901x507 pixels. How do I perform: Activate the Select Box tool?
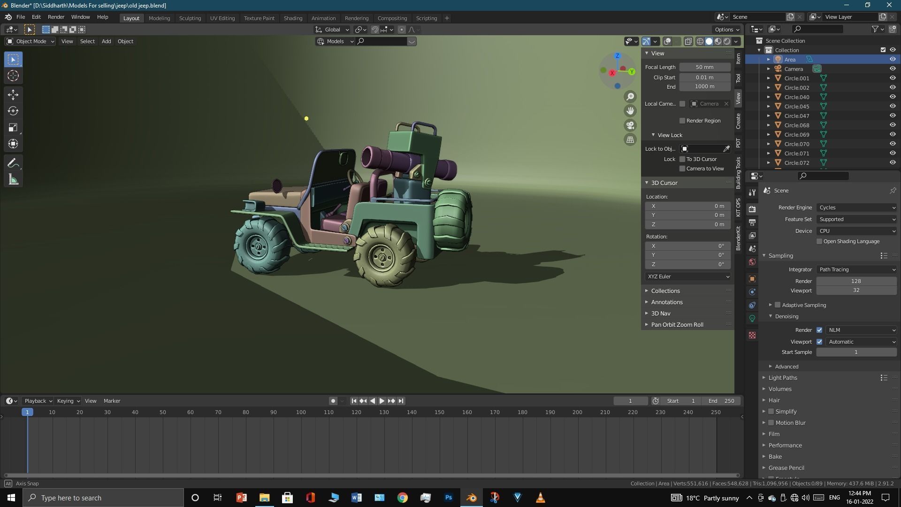(13, 59)
